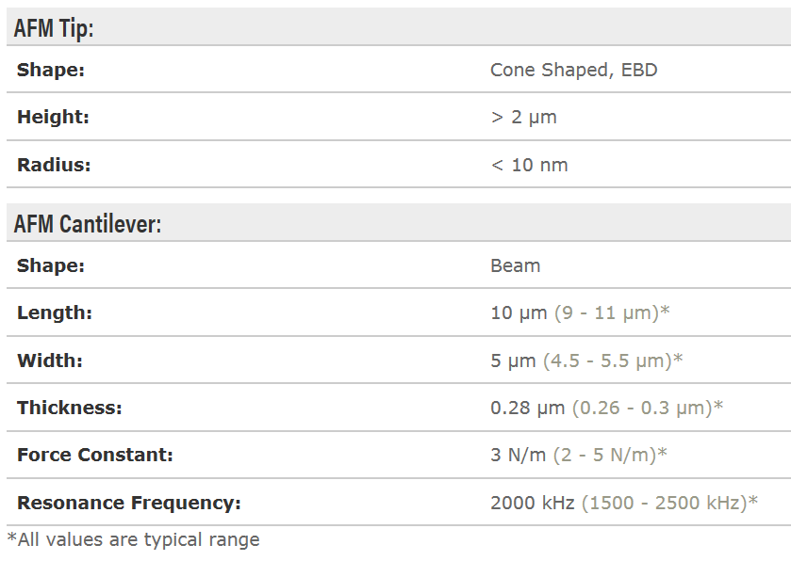Click the Height row label
The image size is (791, 561).
point(53,118)
